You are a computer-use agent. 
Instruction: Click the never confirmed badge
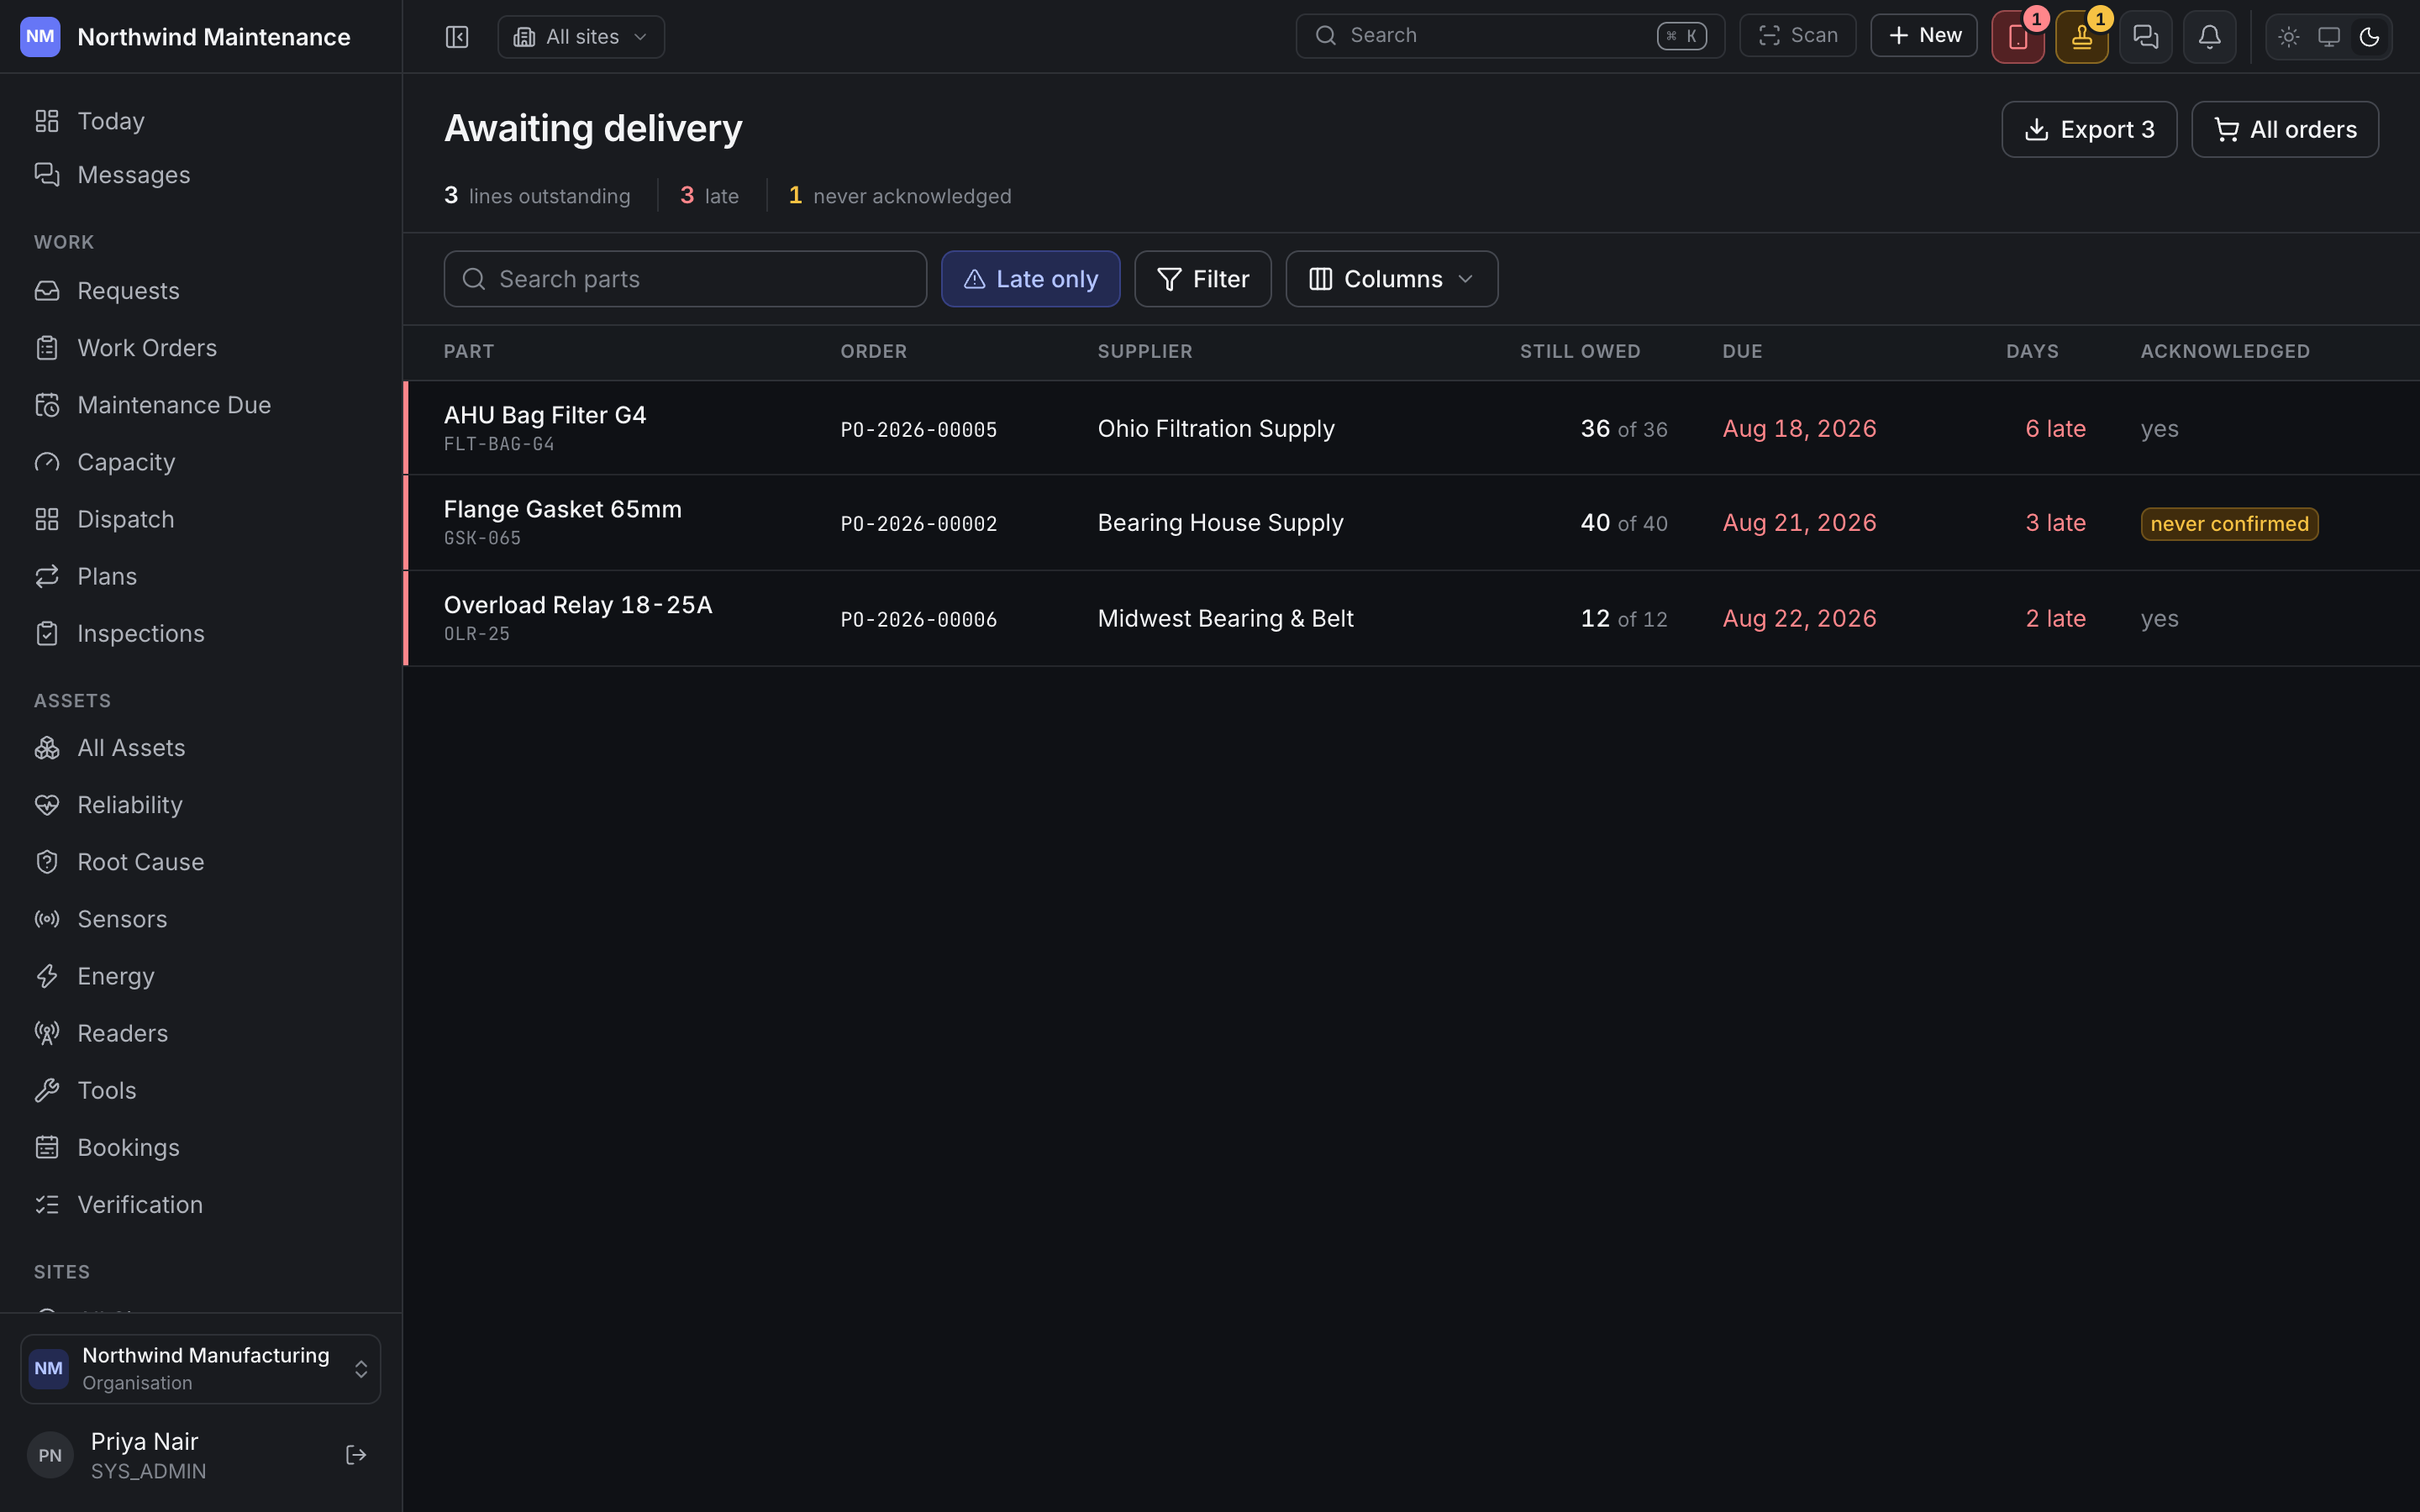[x=2229, y=523]
